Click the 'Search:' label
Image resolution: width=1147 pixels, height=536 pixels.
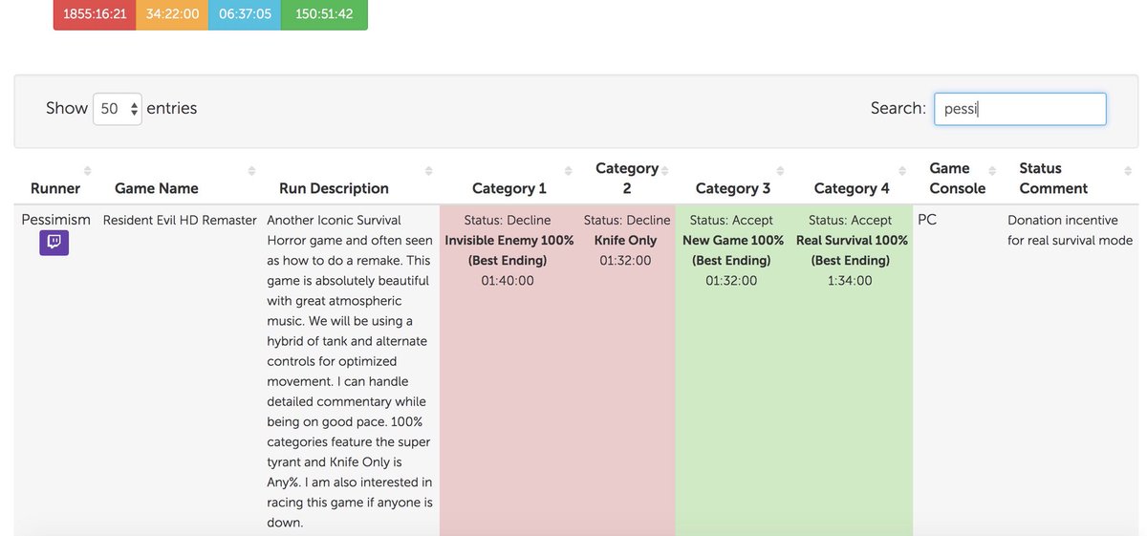[898, 109]
